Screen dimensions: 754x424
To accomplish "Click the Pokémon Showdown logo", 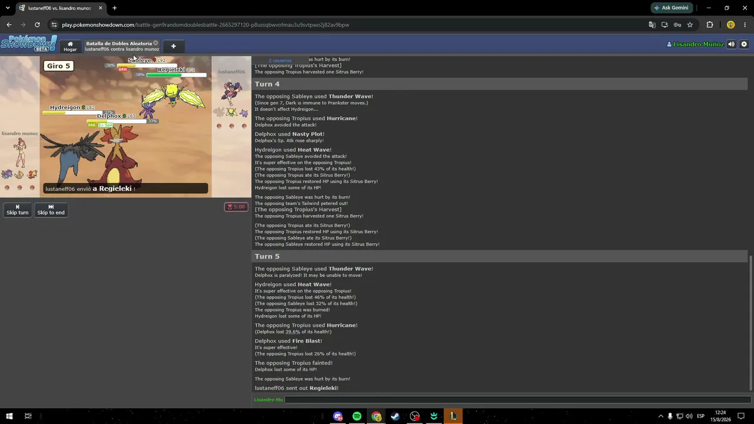I will click(x=28, y=44).
